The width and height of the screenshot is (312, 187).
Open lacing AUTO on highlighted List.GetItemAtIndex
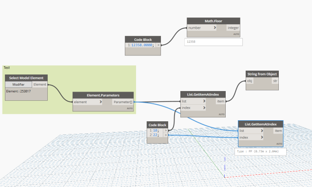[279, 144]
